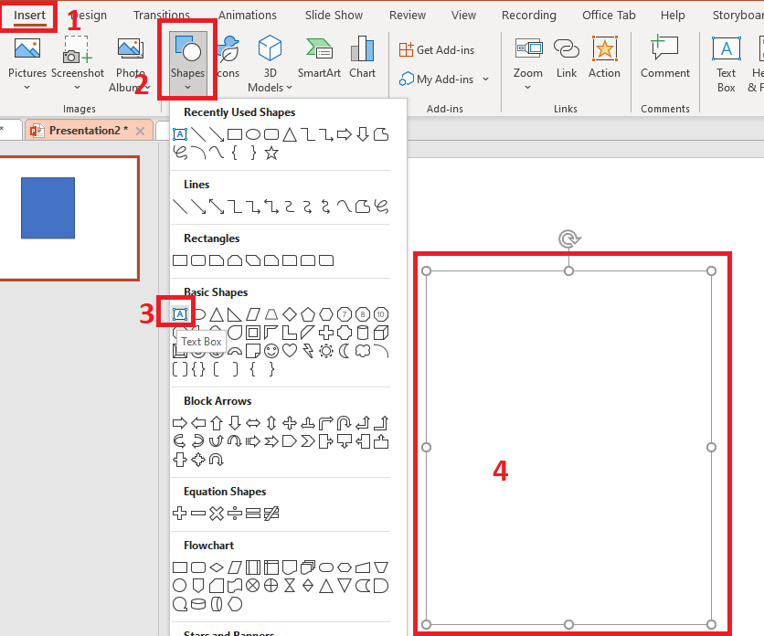This screenshot has width=764, height=636.
Task: Insert a Chart
Action: (362, 58)
